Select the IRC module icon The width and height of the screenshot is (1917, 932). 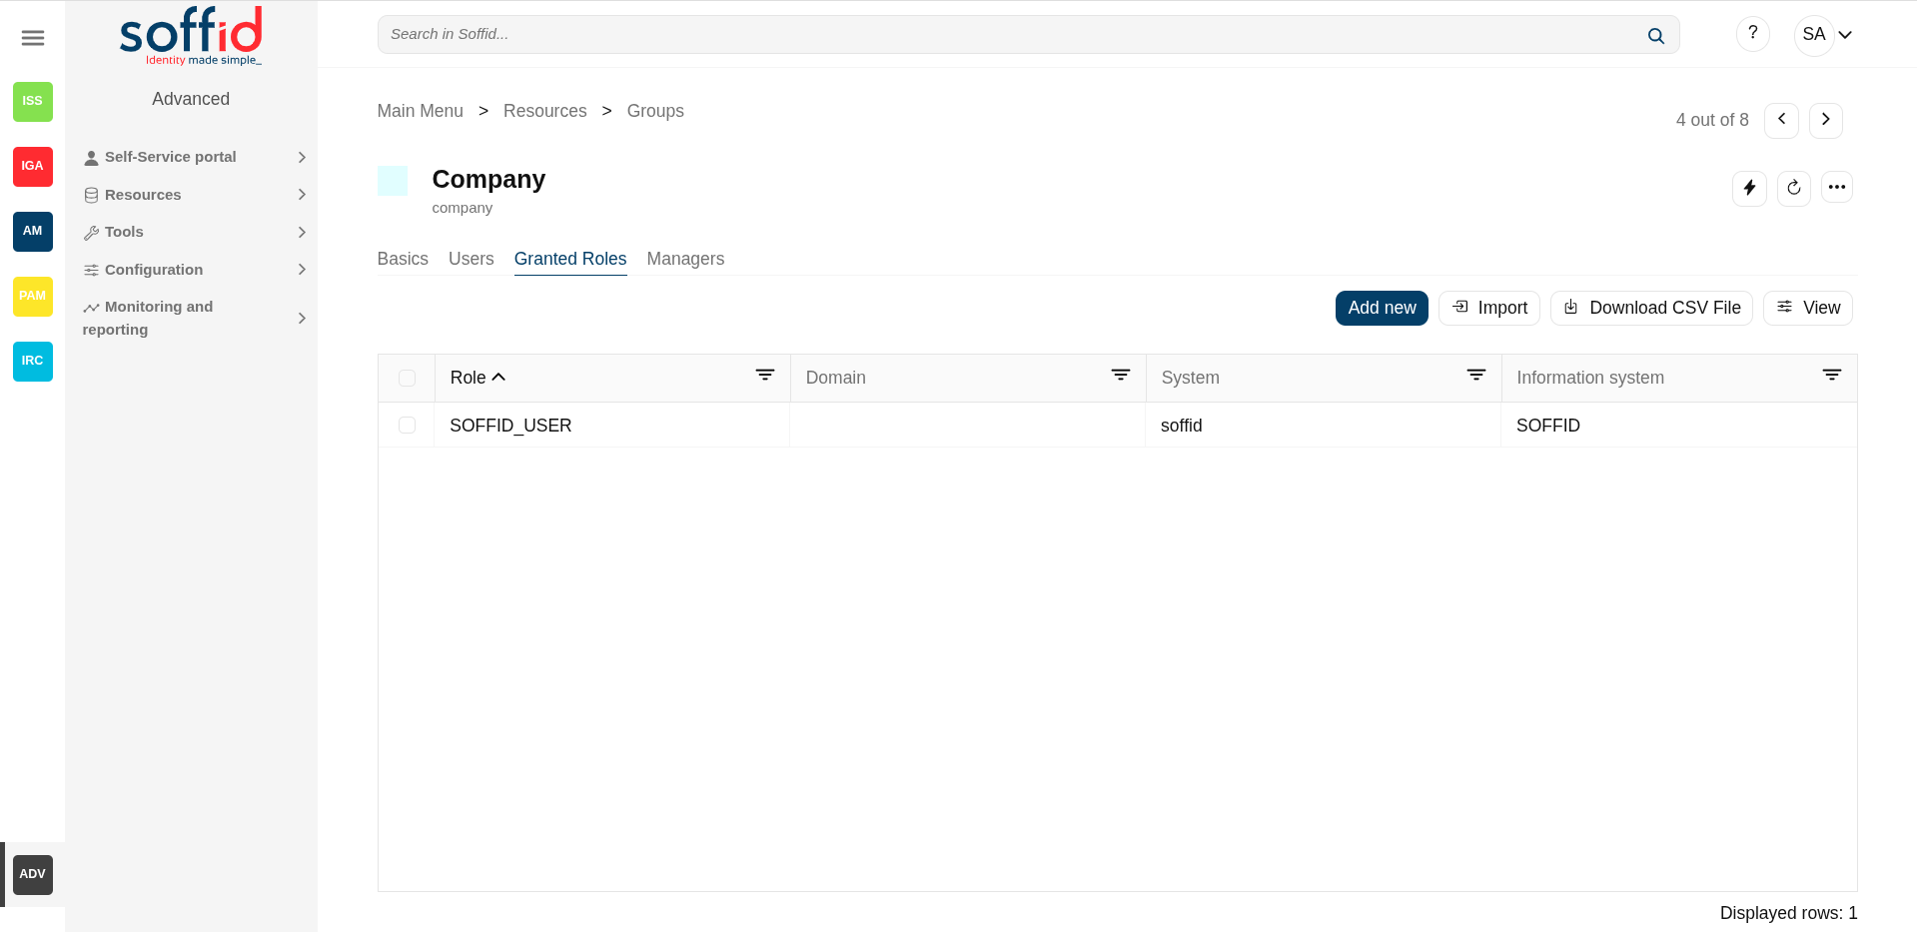(33, 361)
